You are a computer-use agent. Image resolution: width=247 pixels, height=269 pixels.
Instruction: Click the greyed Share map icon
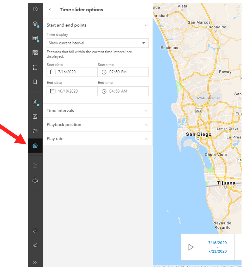35,166
